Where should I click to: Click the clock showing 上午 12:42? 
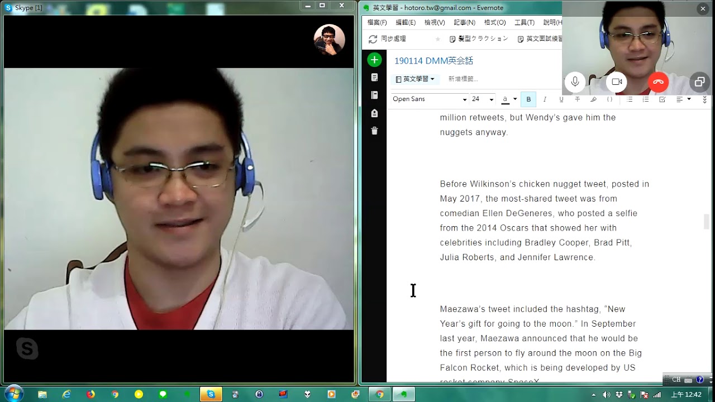coord(686,395)
